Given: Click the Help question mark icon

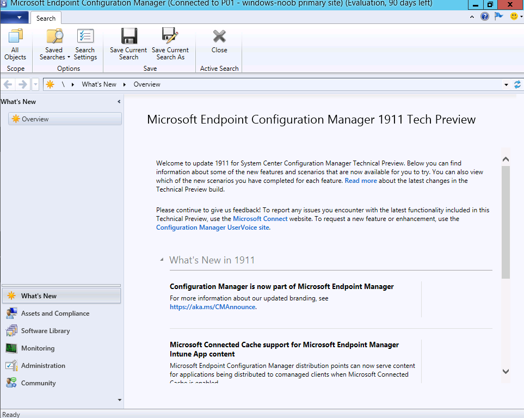Looking at the screenshot, I should [485, 16].
